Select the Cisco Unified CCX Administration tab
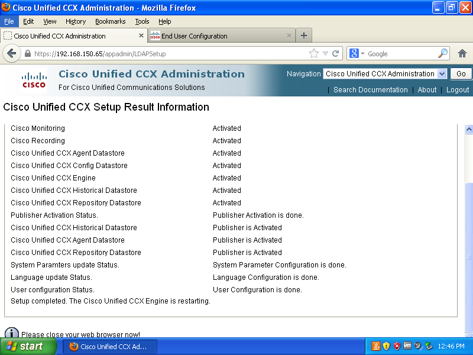This screenshot has height=355, width=473. pos(73,35)
